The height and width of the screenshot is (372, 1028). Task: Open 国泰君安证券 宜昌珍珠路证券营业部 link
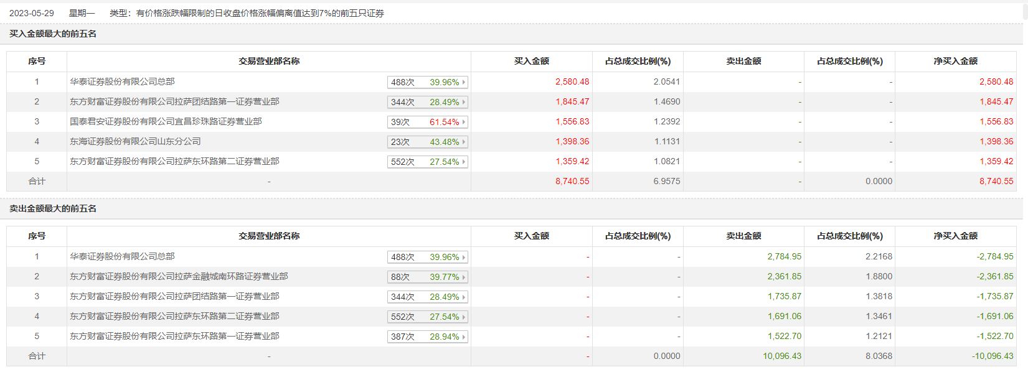tap(166, 121)
